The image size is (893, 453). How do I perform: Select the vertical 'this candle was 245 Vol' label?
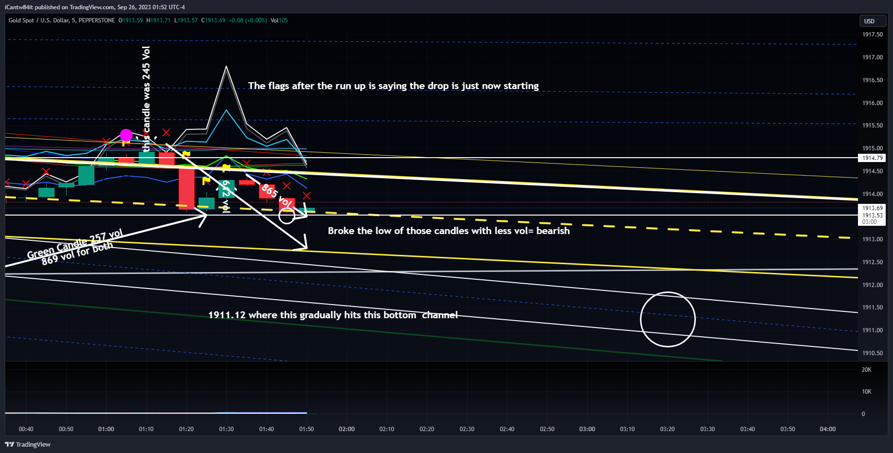point(146,99)
